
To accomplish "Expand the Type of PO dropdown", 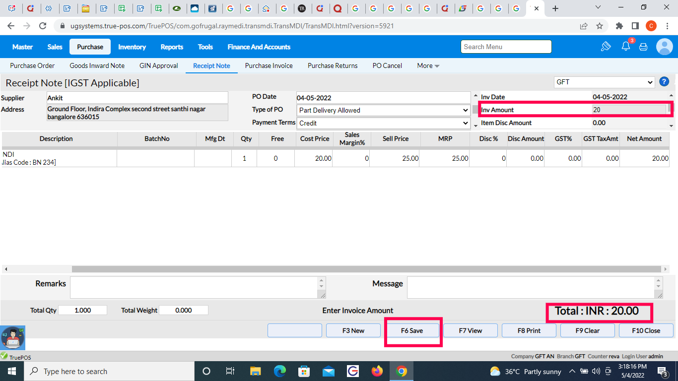I will point(383,110).
